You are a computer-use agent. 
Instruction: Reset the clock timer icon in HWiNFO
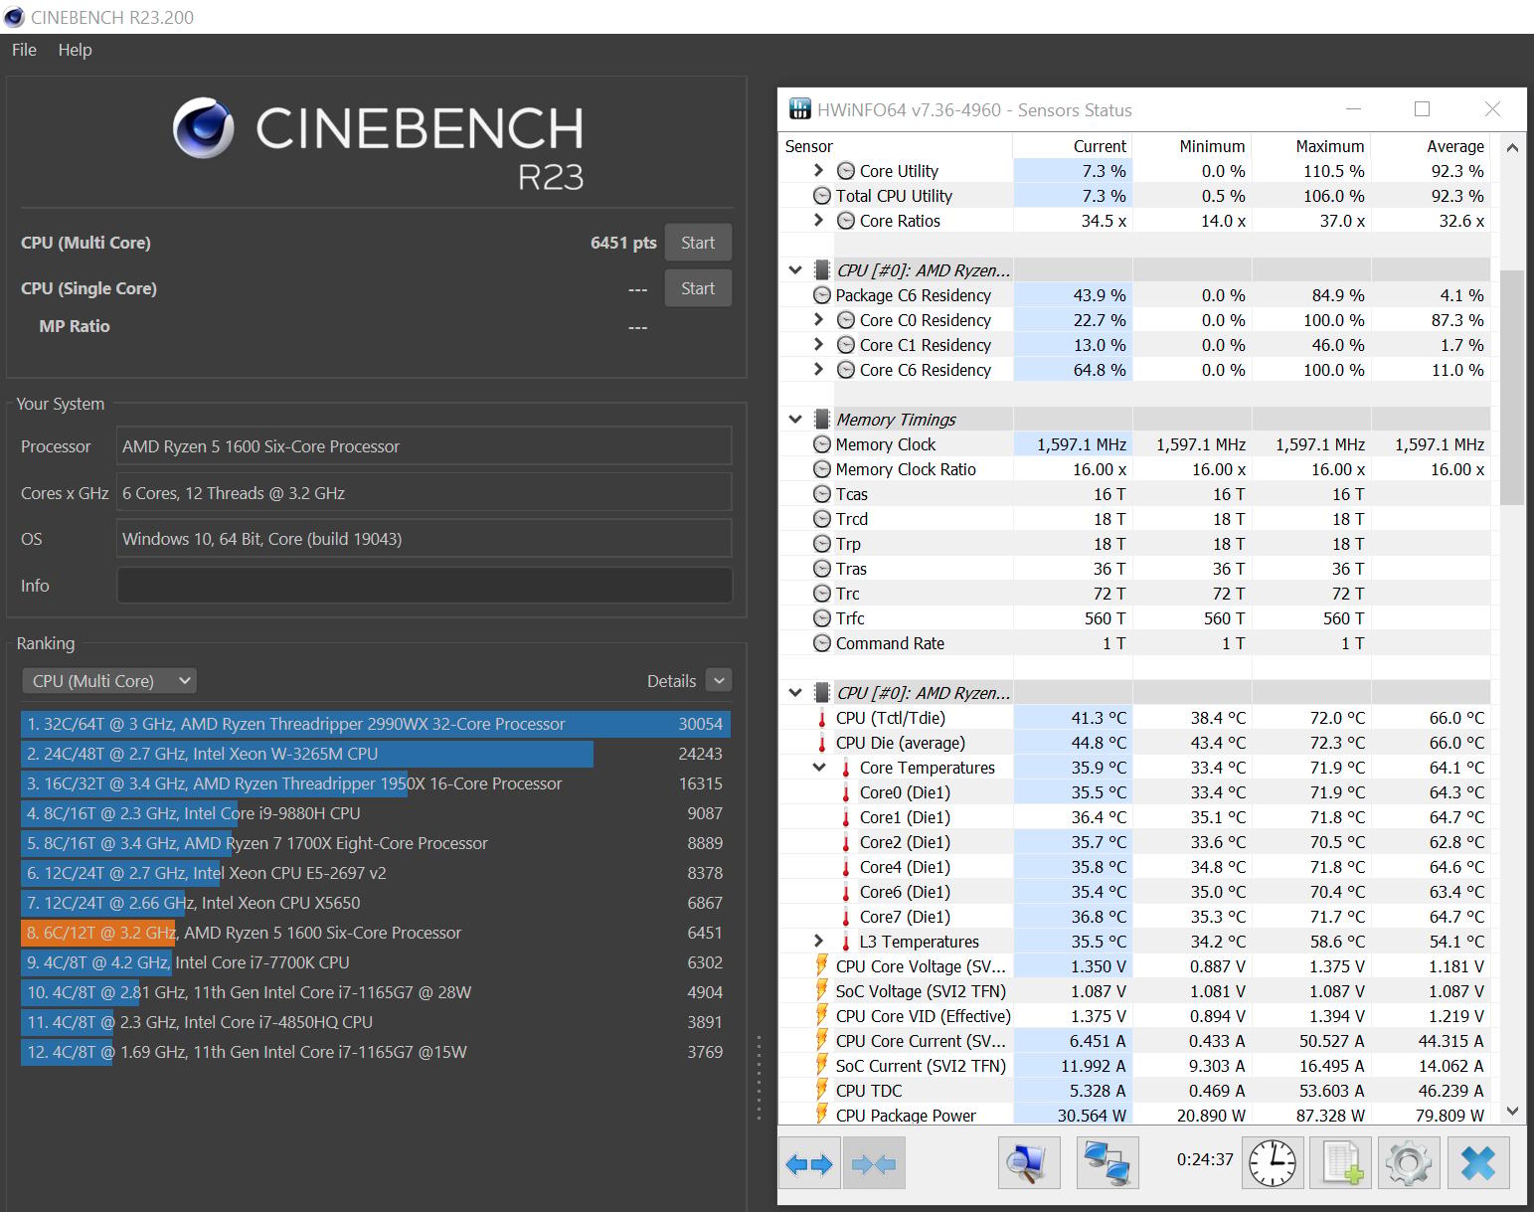pyautogui.click(x=1273, y=1163)
